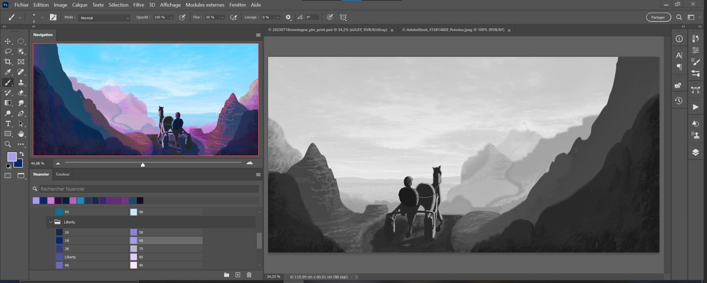707x283 pixels.
Task: Pick the swatch labeled 75
Action: (133, 249)
